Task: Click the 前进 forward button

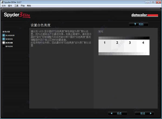Action: pos(144,113)
